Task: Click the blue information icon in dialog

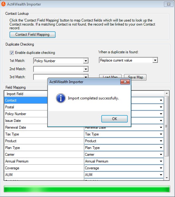Action: tap(61, 98)
